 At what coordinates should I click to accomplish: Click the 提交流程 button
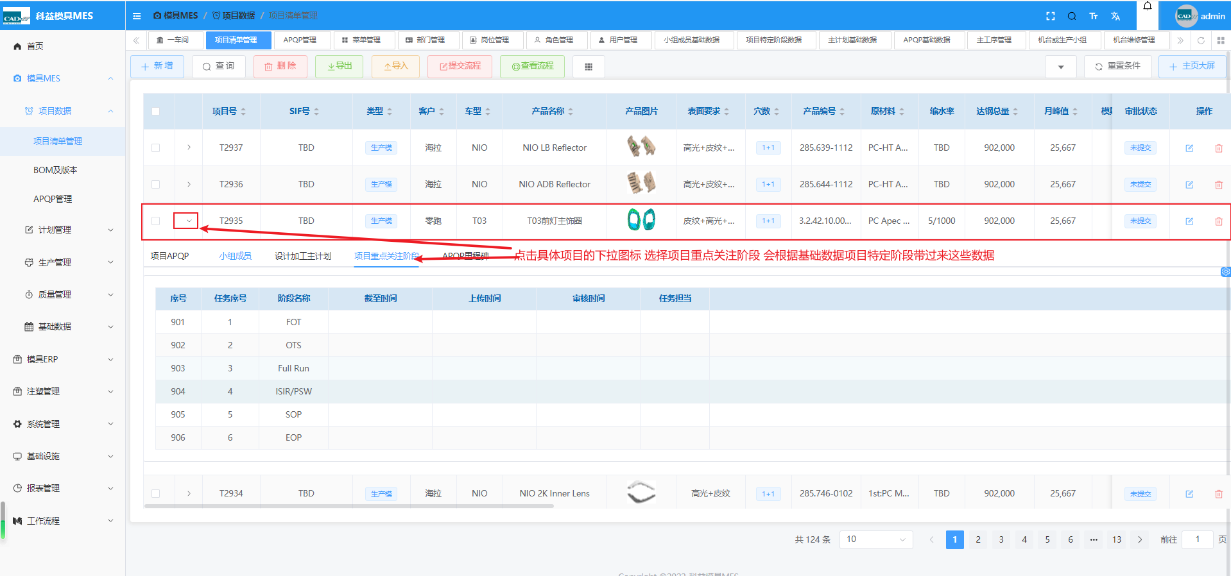pyautogui.click(x=460, y=66)
